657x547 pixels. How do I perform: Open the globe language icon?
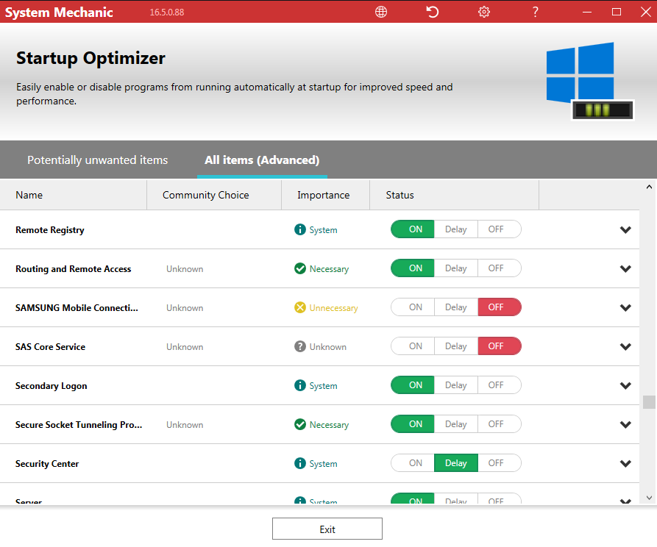381,12
